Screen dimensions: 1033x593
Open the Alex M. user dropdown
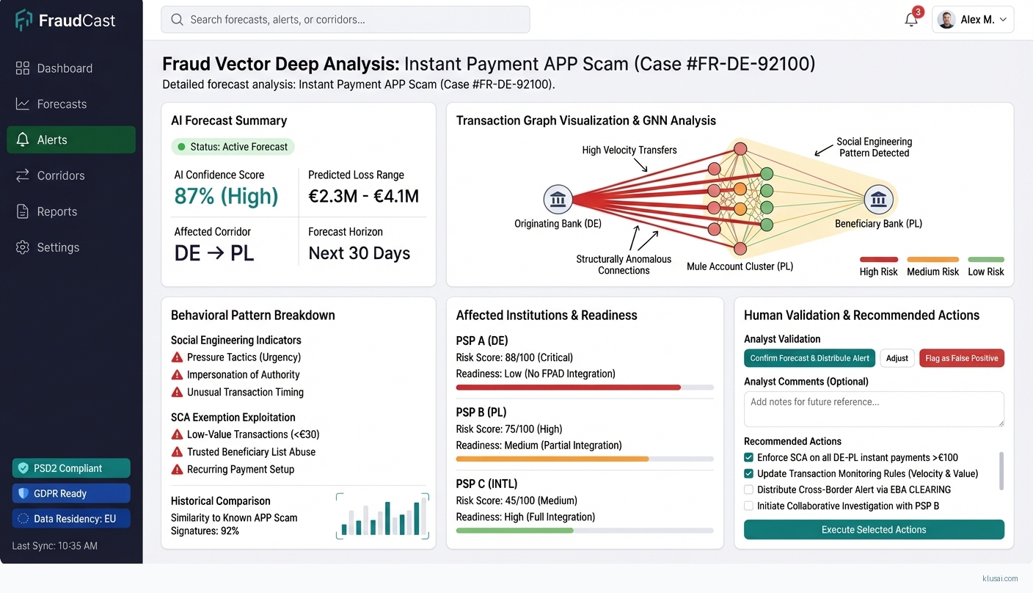click(x=973, y=20)
